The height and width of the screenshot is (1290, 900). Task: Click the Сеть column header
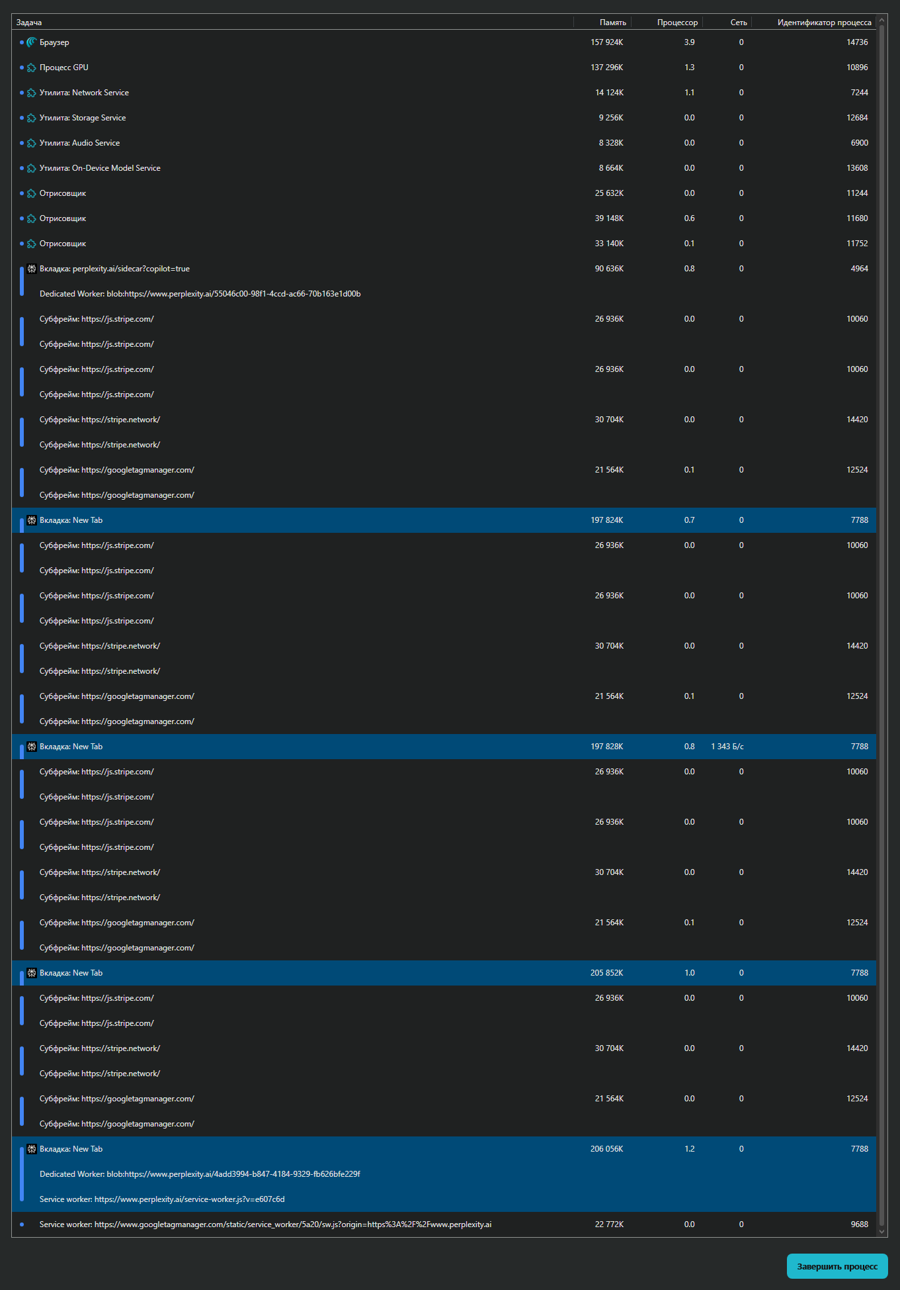pyautogui.click(x=739, y=23)
